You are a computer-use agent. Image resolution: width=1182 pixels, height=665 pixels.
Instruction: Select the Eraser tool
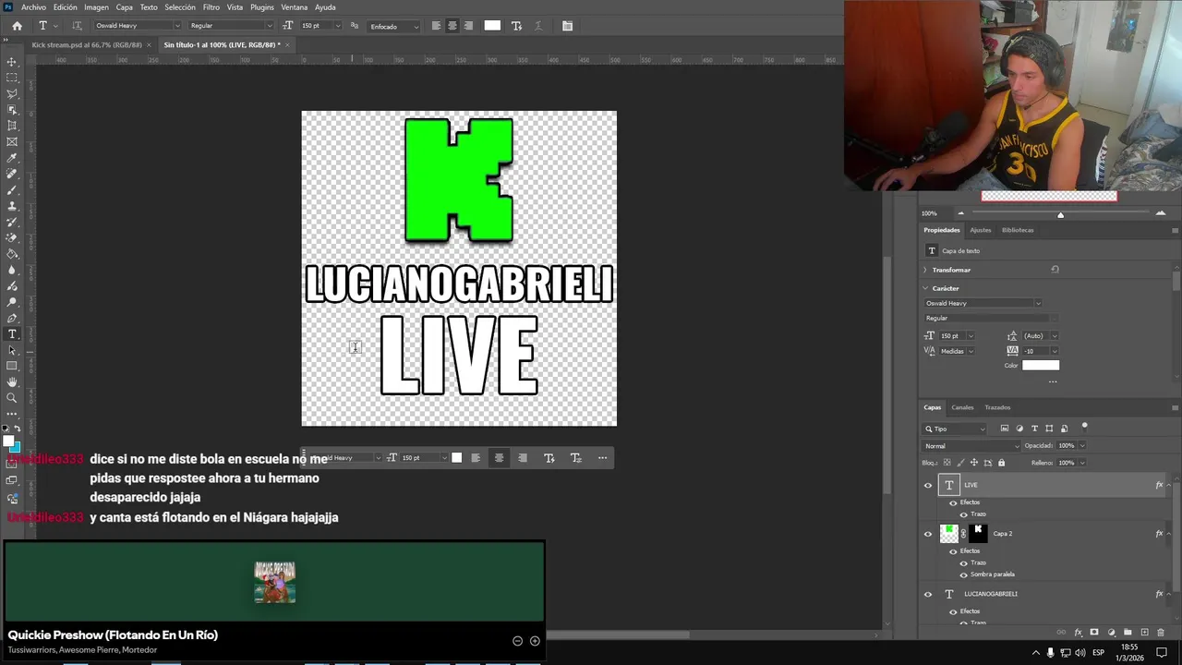coord(12,238)
